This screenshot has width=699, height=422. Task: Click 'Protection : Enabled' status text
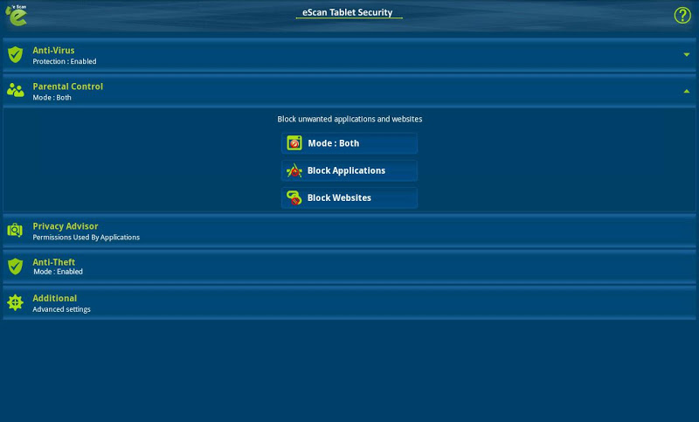click(x=64, y=61)
